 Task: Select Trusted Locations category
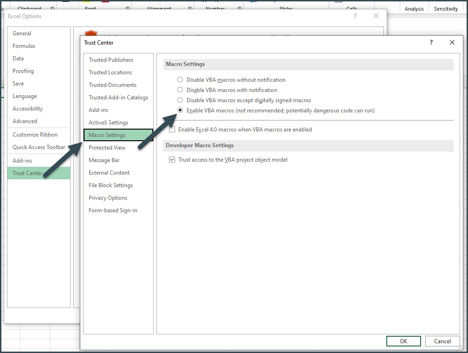(110, 72)
